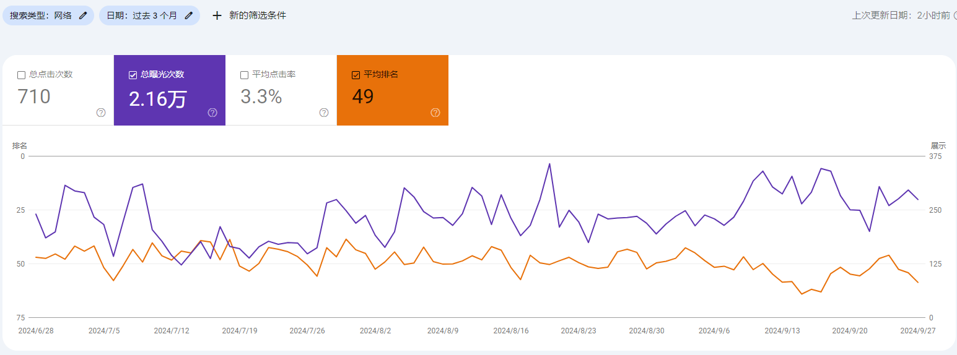Viewport: 957px width, 355px height.
Task: Click the plus icon for 新的筛选条件
Action: (x=217, y=15)
